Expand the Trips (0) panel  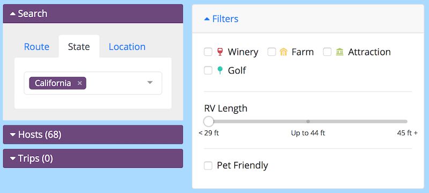(x=93, y=158)
